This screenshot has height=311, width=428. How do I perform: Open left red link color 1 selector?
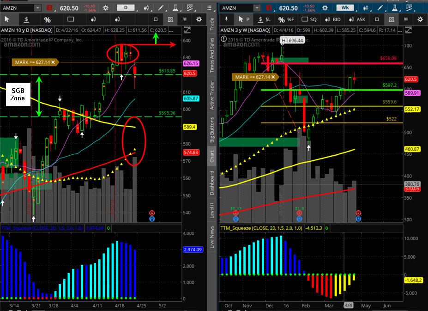pyautogui.click(x=49, y=8)
